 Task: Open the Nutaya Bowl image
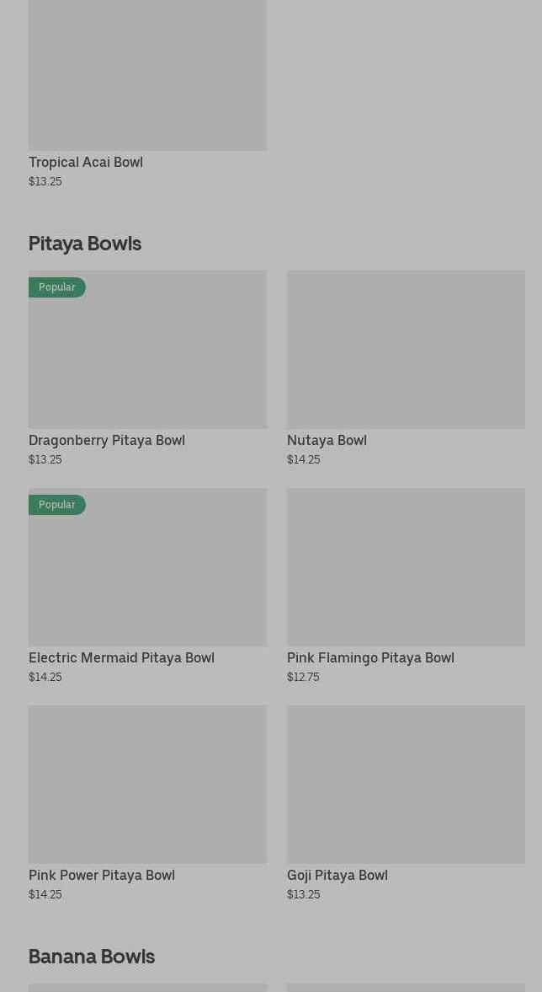pyautogui.click(x=406, y=350)
